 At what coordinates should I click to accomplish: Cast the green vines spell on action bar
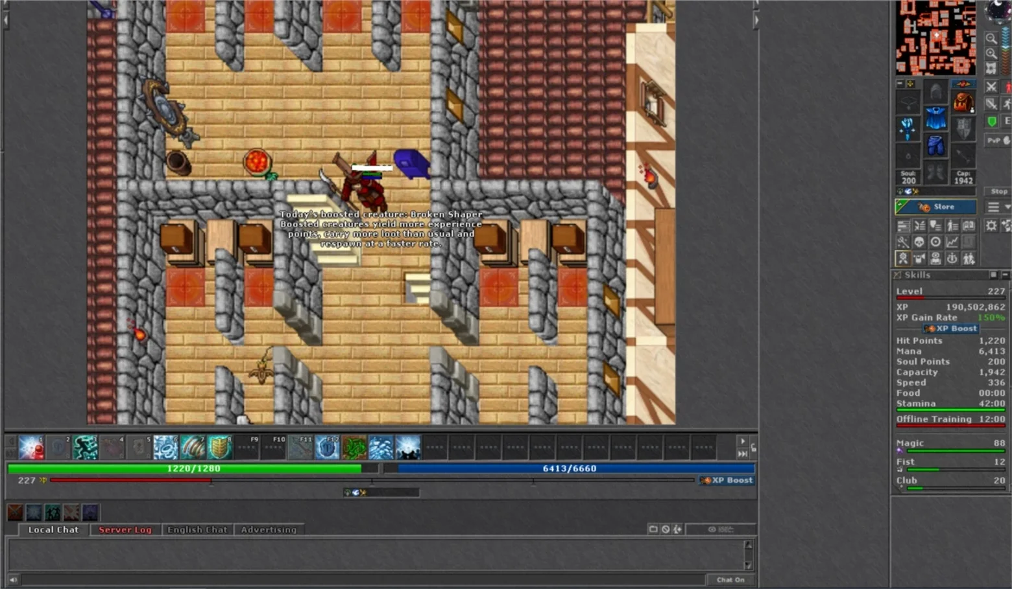point(354,448)
